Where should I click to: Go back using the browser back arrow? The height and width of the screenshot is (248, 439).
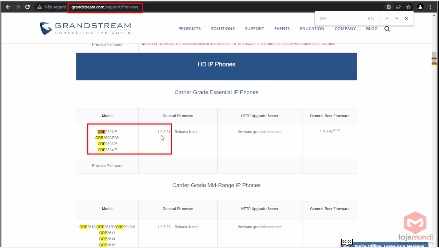(x=8, y=7)
